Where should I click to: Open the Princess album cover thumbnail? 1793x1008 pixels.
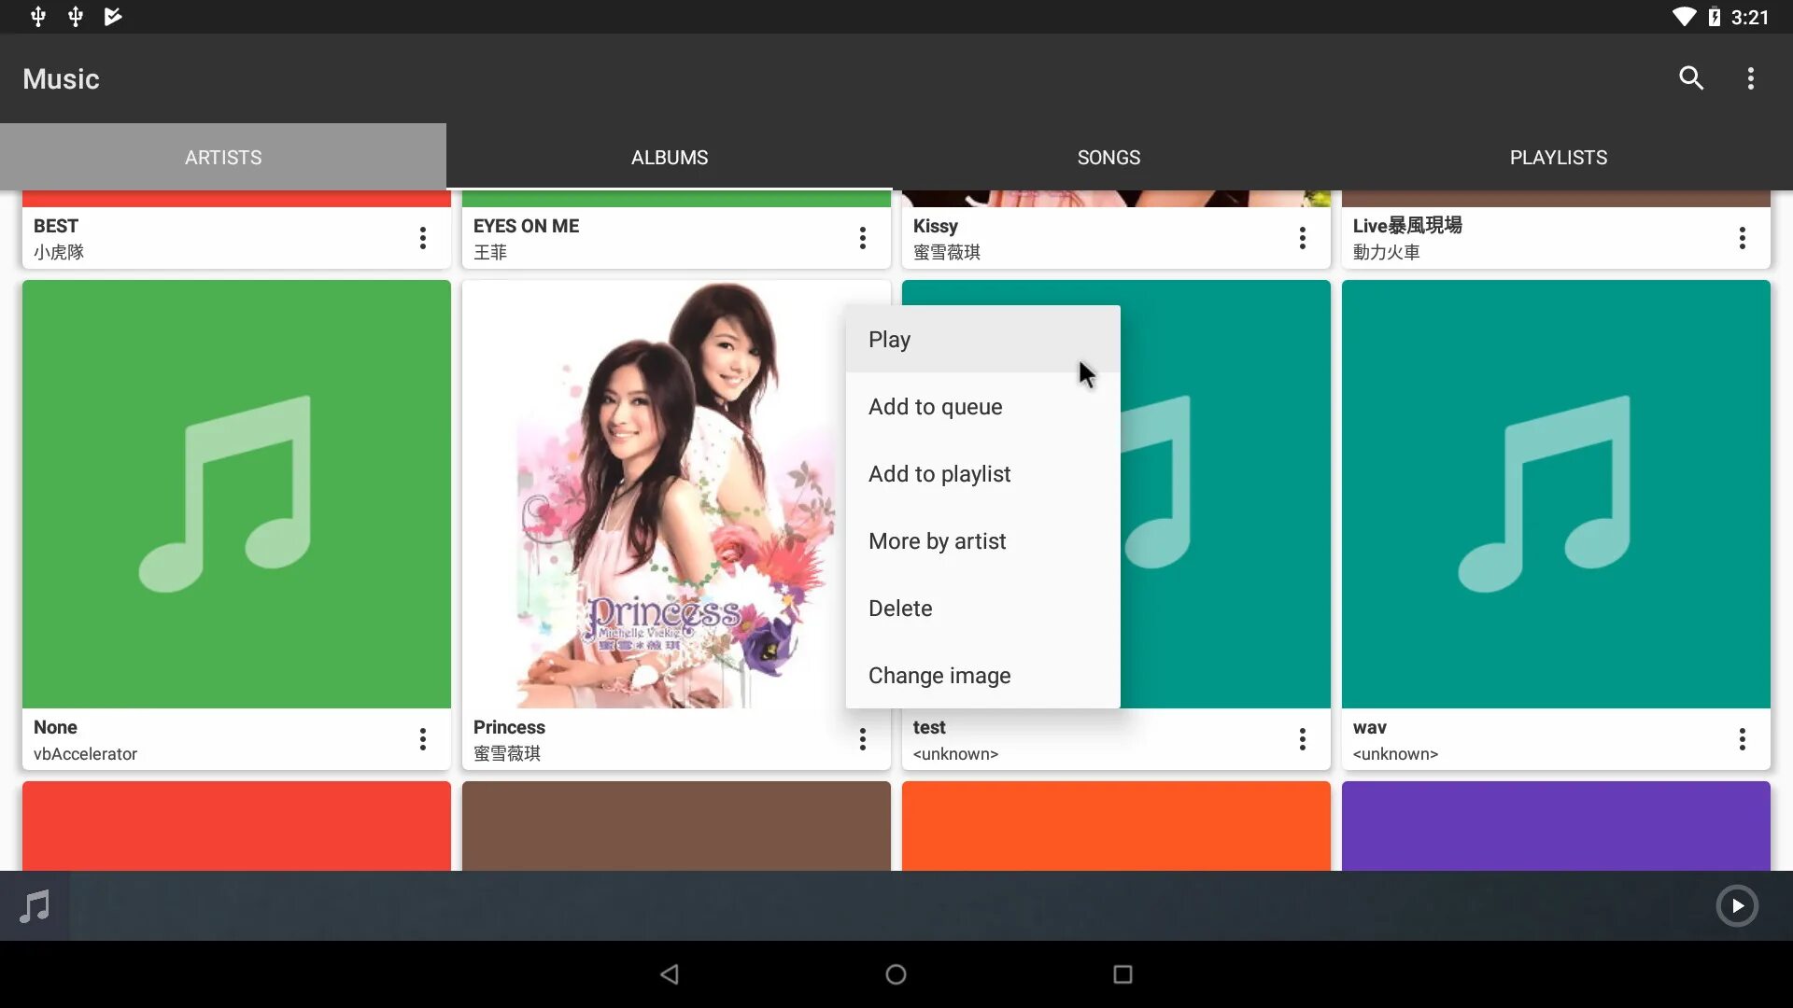pyautogui.click(x=654, y=495)
